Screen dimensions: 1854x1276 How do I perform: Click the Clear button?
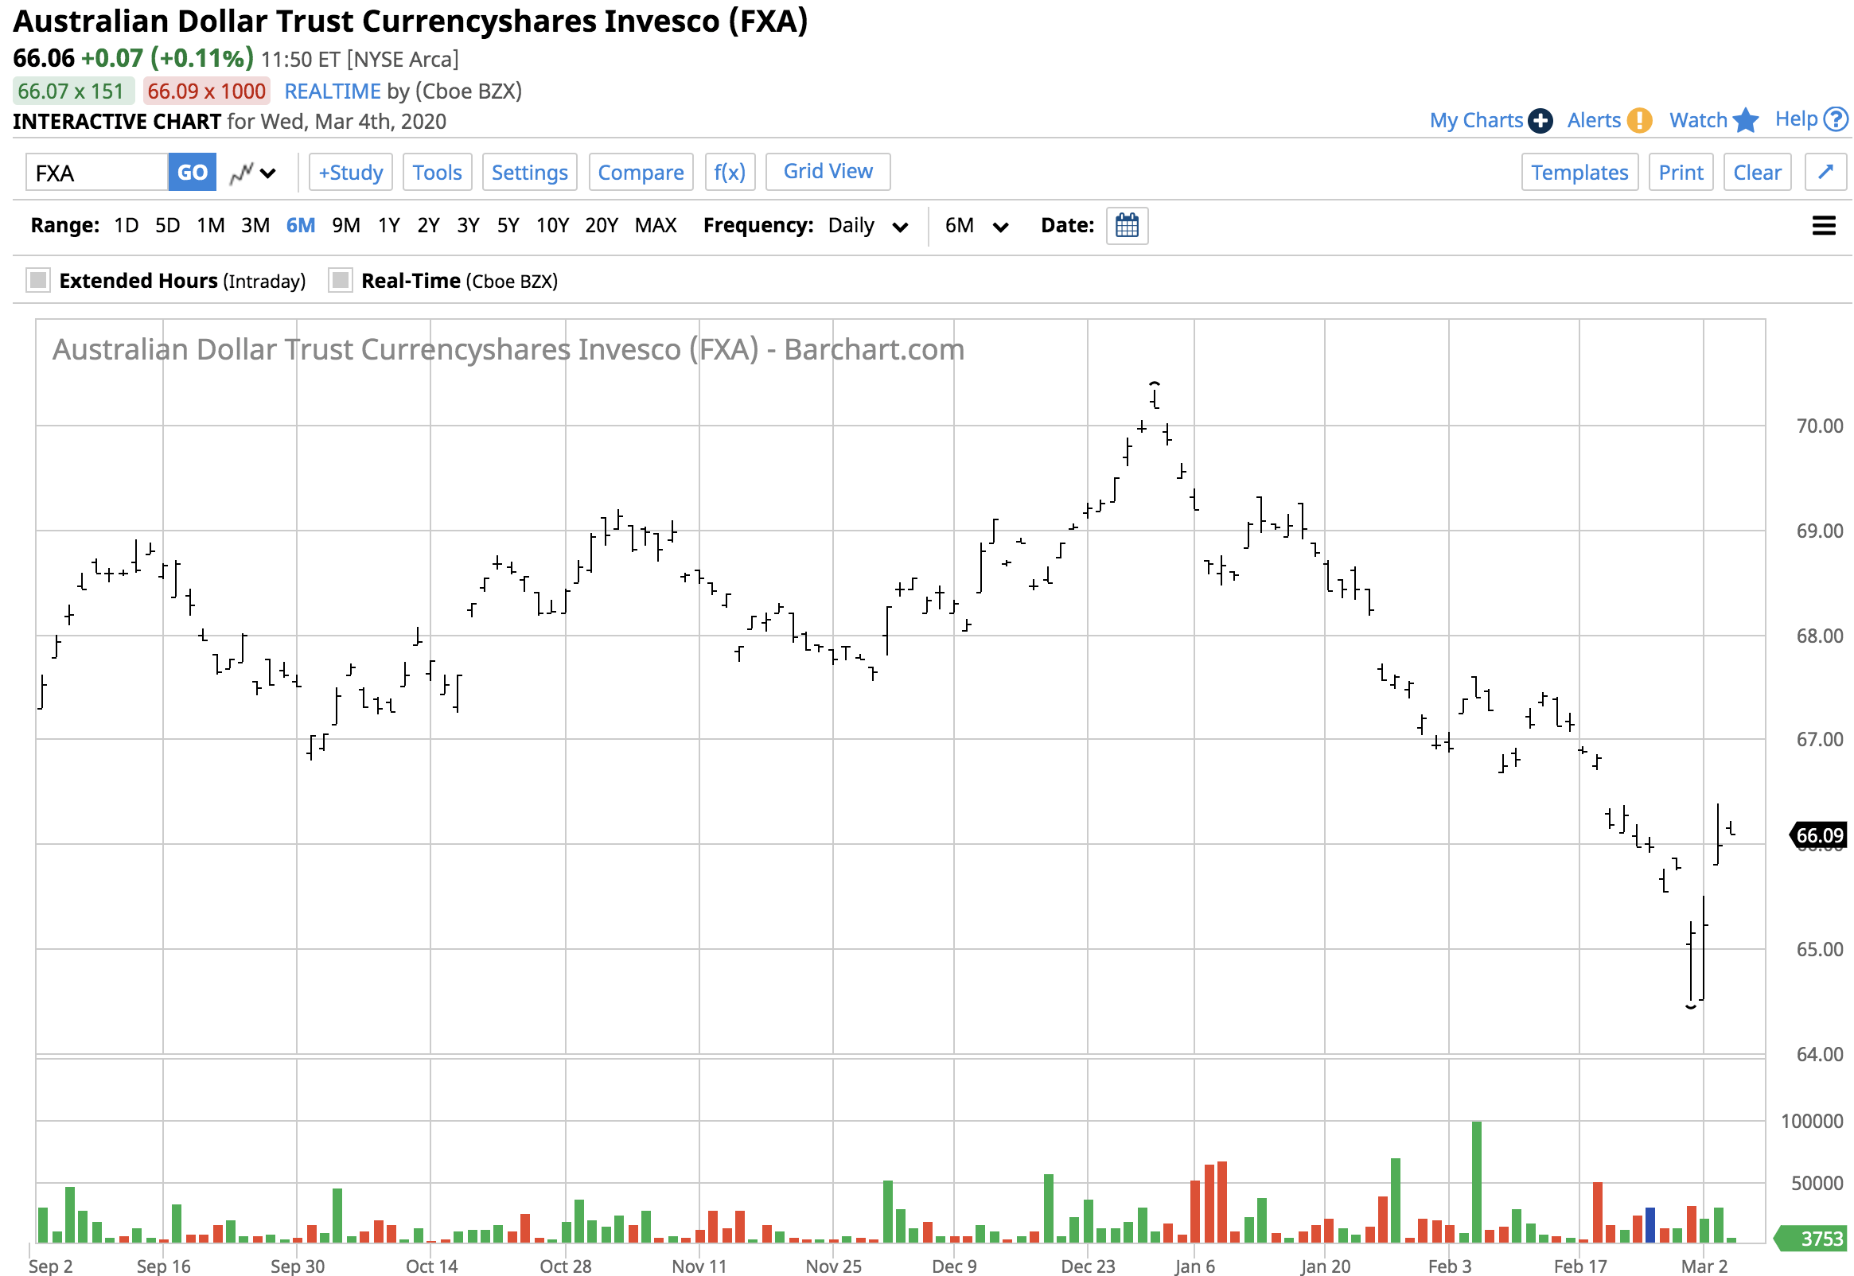click(1756, 173)
